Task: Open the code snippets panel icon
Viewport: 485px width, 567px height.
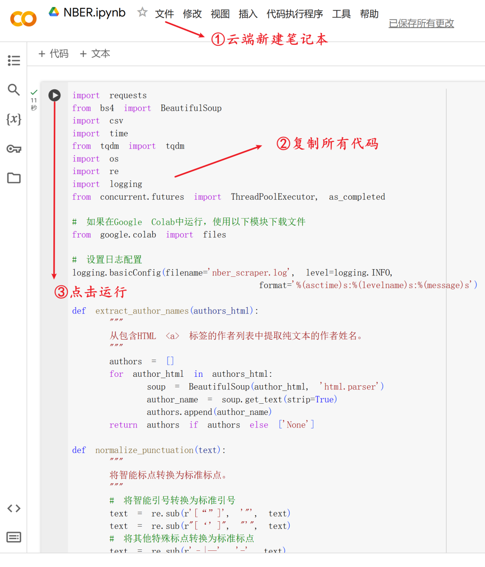Action: (14, 508)
